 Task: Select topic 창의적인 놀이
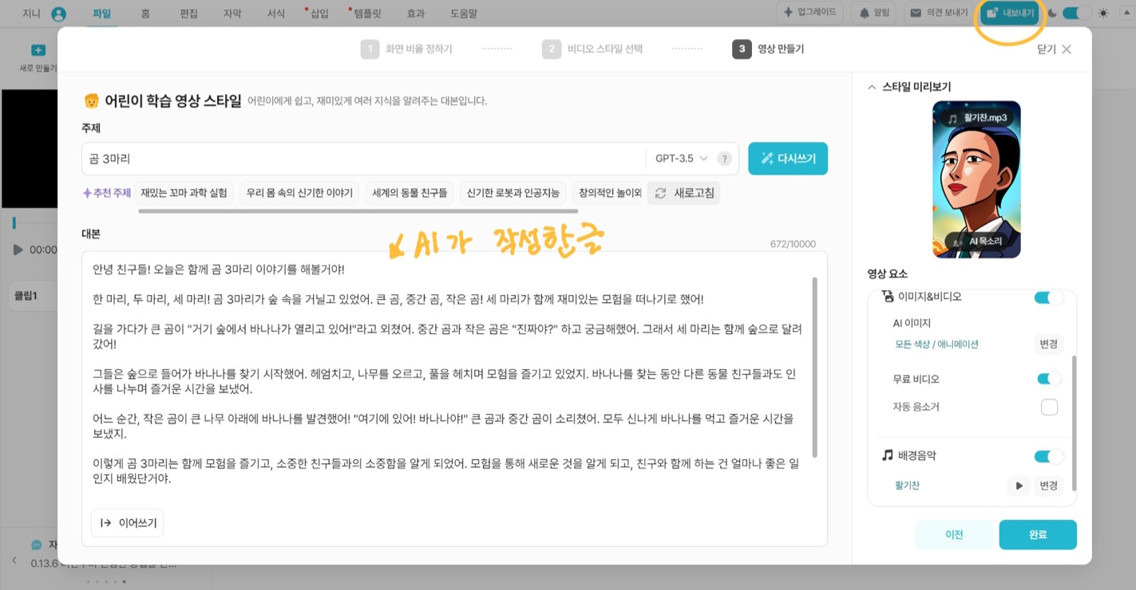pos(608,193)
